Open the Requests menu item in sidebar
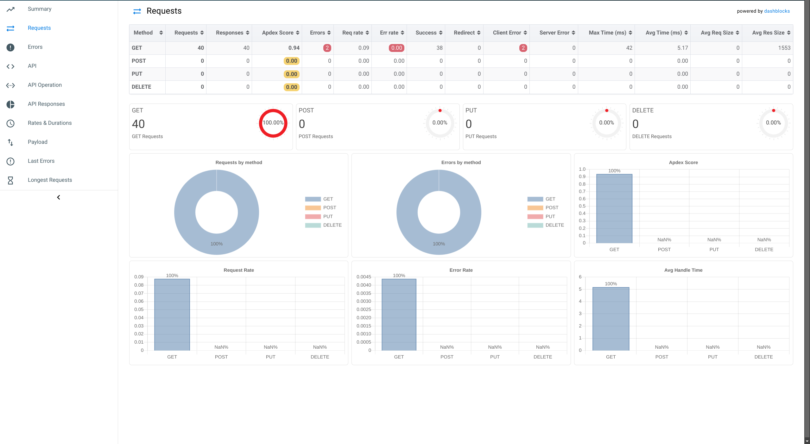The height and width of the screenshot is (444, 810). 39,28
